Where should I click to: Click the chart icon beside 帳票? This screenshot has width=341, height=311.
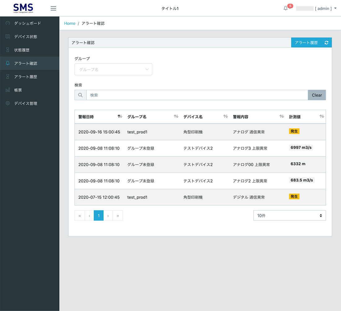tap(8, 90)
